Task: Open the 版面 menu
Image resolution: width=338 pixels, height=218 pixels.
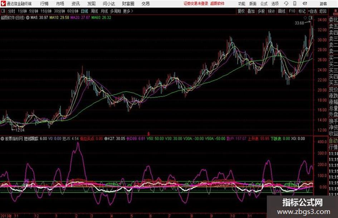Action: 253,4
